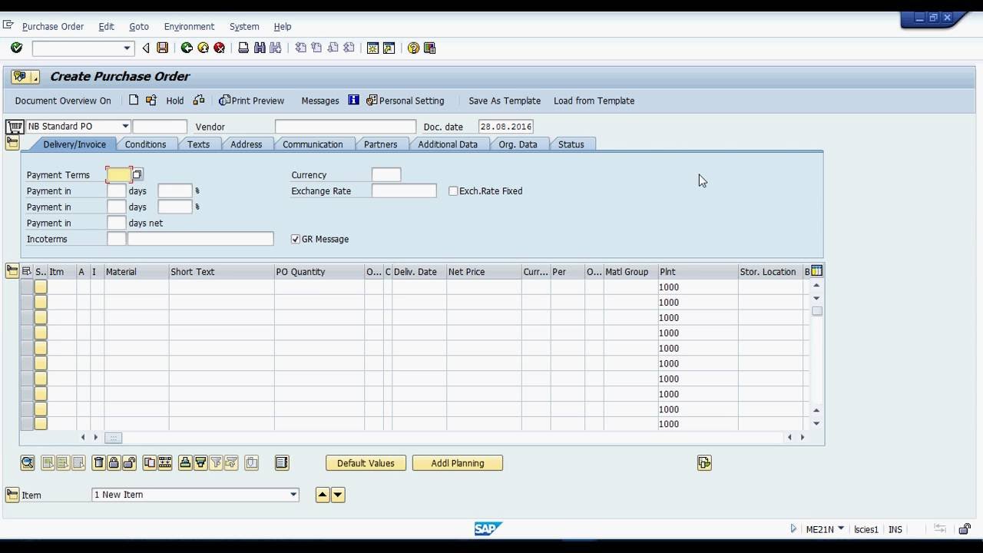The height and width of the screenshot is (553, 983).
Task: Click the grid column configuration icon
Action: (x=816, y=271)
